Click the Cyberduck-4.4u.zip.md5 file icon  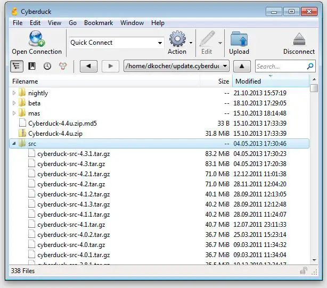[x=22, y=123]
